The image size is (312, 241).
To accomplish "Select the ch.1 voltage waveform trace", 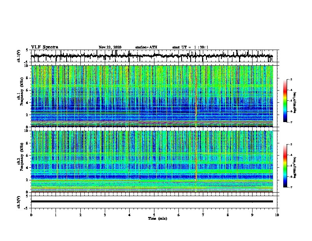I will pos(152,56).
